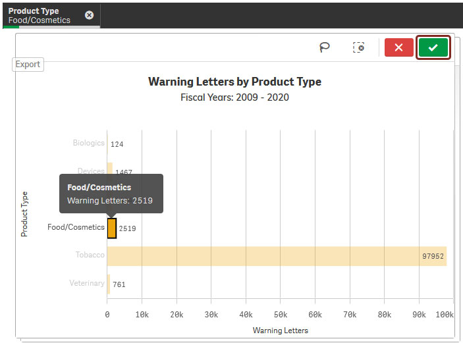Click the Tobacco category label
The image size is (463, 345).
tap(90, 255)
